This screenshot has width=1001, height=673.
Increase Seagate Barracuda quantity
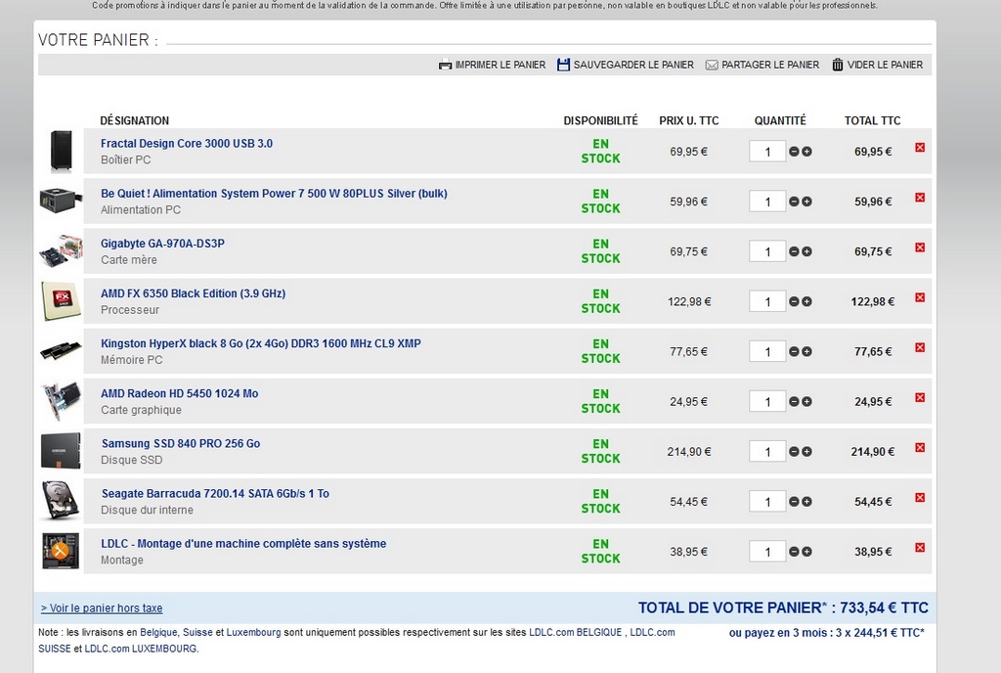(x=806, y=501)
